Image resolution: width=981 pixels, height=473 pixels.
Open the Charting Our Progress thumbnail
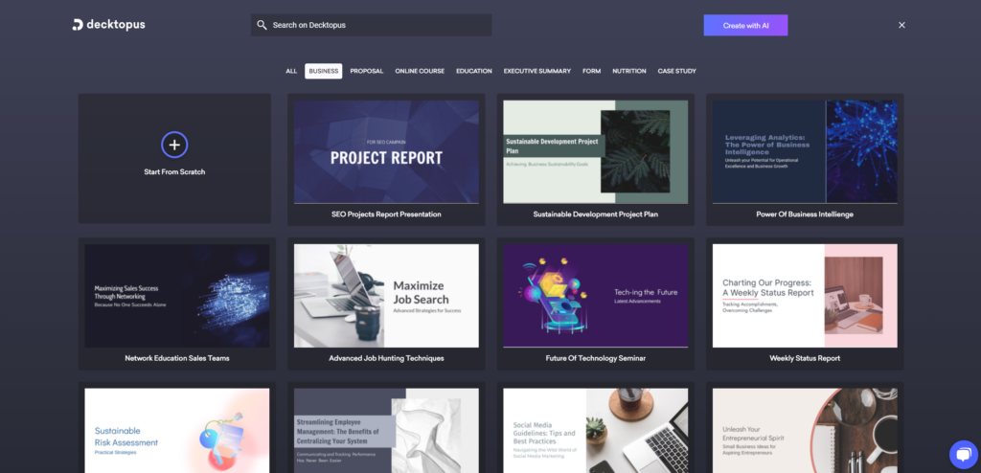pyautogui.click(x=805, y=296)
